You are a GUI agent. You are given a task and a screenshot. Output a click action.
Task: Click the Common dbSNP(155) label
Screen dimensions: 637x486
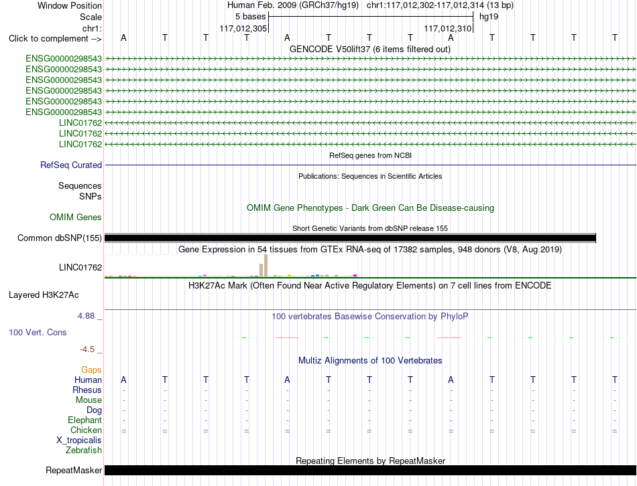60,238
